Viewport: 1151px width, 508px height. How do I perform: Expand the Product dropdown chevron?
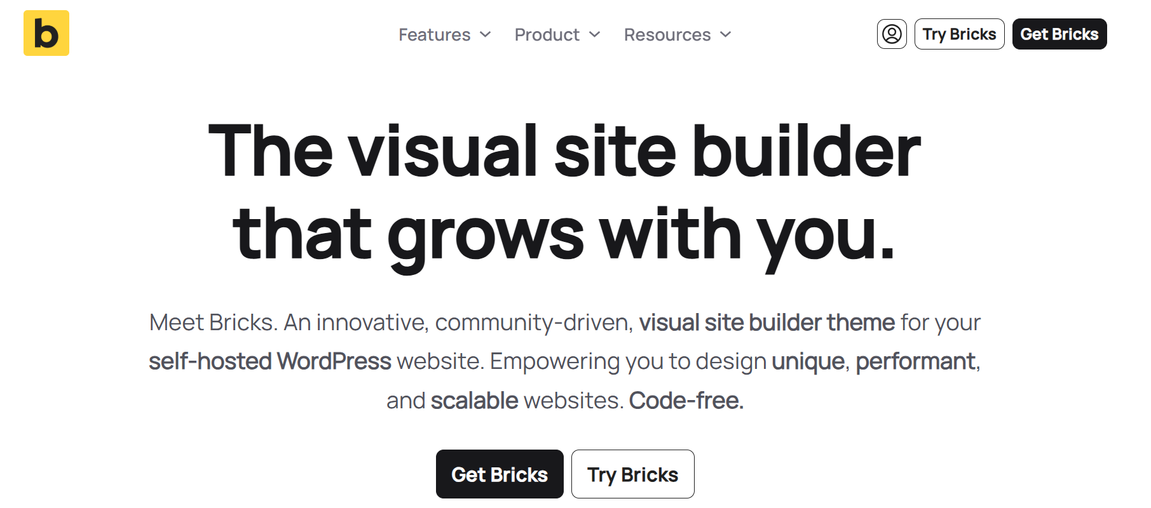595,34
